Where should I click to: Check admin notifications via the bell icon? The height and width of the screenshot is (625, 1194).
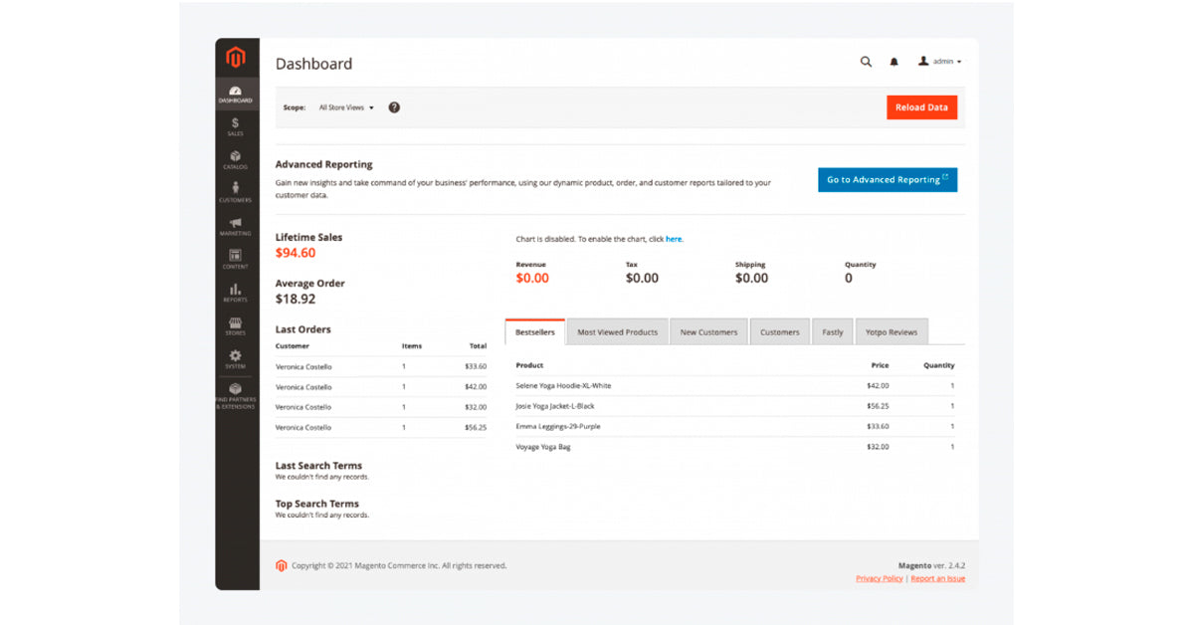click(894, 62)
